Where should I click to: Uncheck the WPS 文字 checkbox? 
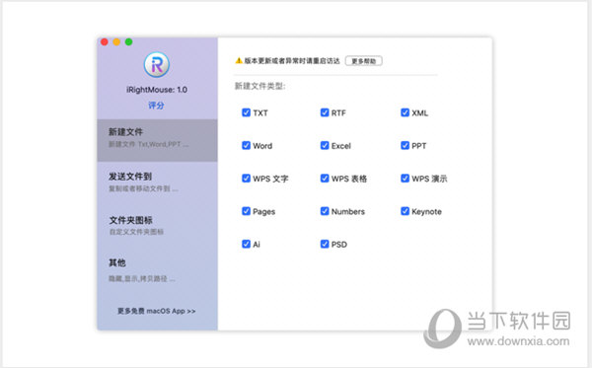[x=246, y=179]
